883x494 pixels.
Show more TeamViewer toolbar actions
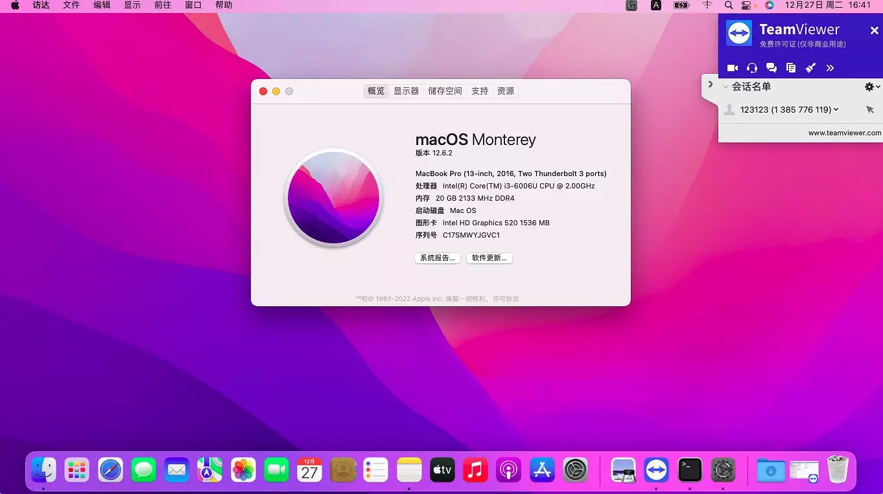[x=830, y=67]
